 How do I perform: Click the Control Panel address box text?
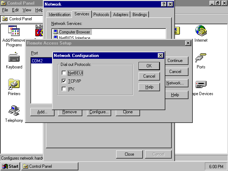coord(21,19)
